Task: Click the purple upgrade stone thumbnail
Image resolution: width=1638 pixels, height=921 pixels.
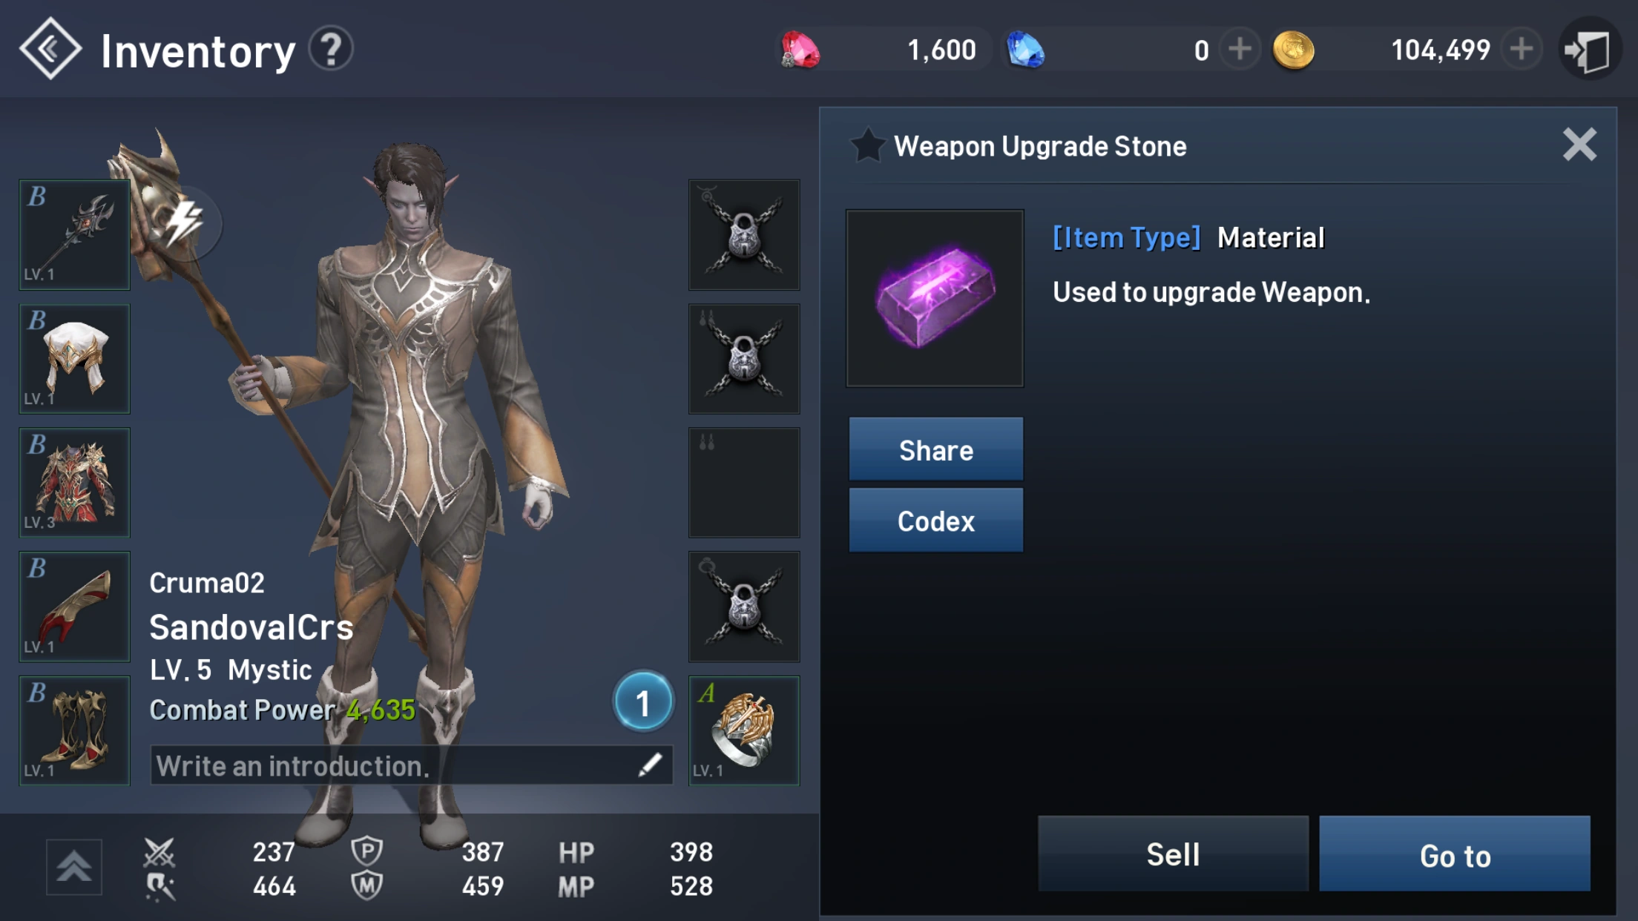Action: click(x=935, y=298)
